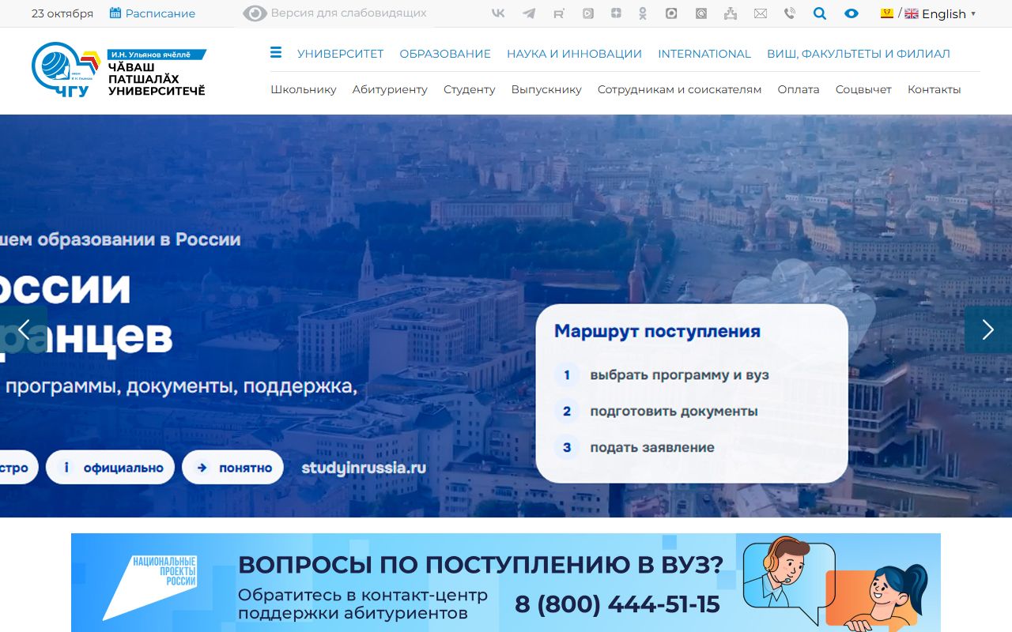Toggle the blue eye accessibility icon
1012x632 pixels.
(x=851, y=13)
